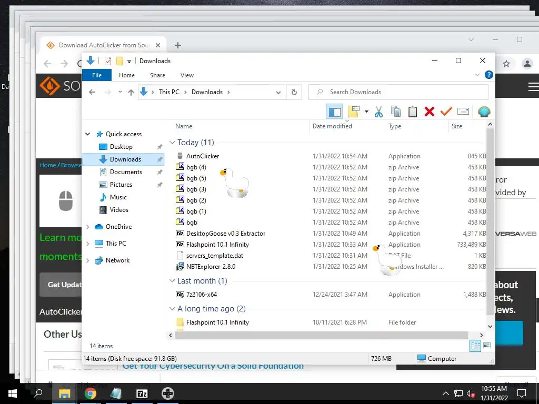539x404 pixels.
Task: Click the Help question mark icon
Action: (x=488, y=75)
